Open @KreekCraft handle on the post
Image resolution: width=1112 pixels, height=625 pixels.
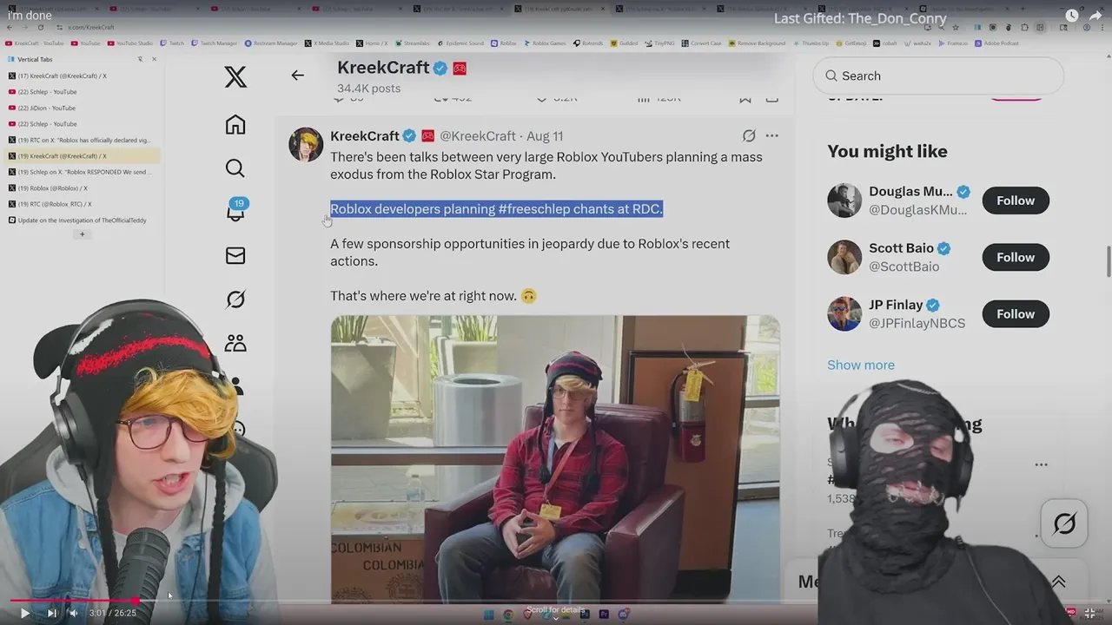pos(478,136)
